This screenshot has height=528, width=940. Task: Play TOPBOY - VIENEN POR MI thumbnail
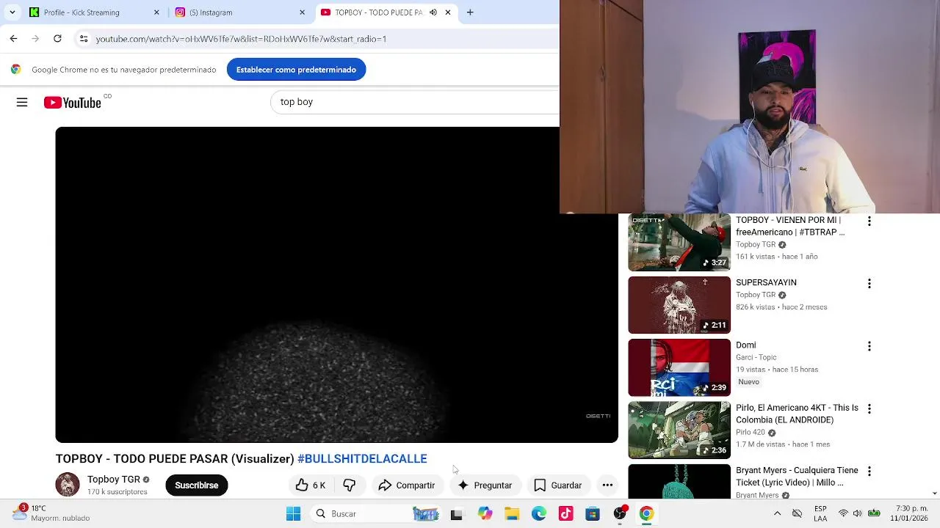[679, 243]
